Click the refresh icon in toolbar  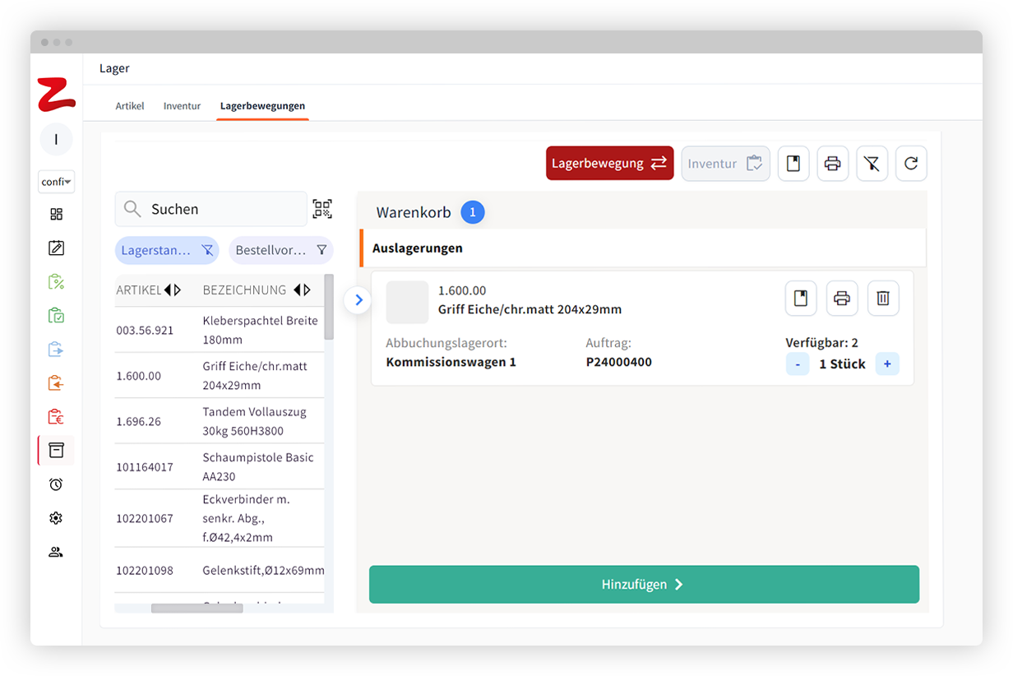click(x=911, y=164)
